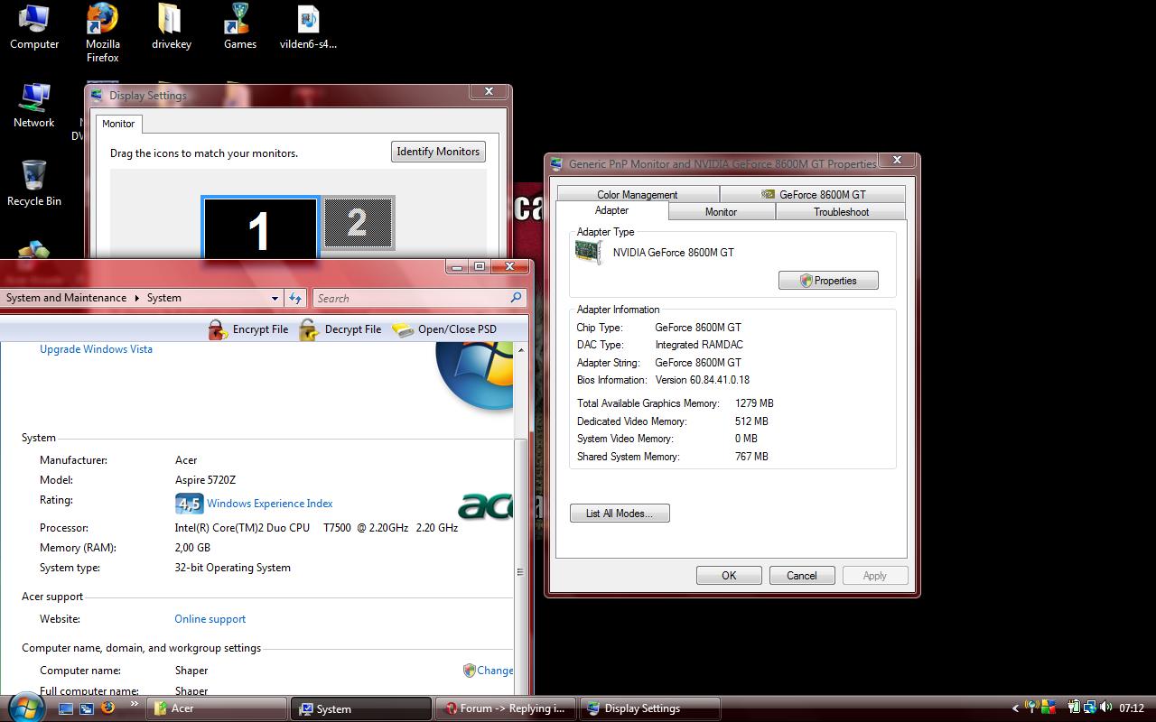Screen dimensions: 1156x722
Task: Switch to the Monitor tab in Properties dialog
Action: [x=721, y=212]
